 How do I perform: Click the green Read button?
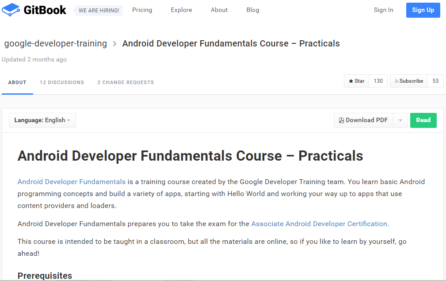(x=423, y=120)
